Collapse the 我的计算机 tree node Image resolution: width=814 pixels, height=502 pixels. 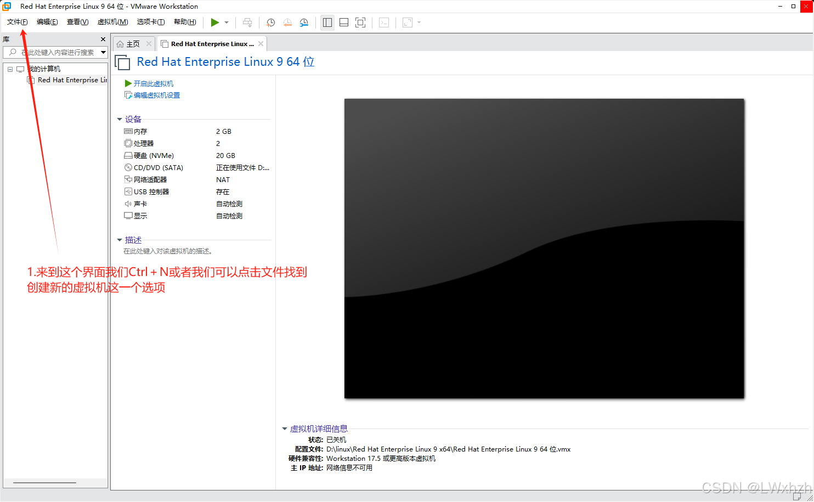pyautogui.click(x=10, y=69)
